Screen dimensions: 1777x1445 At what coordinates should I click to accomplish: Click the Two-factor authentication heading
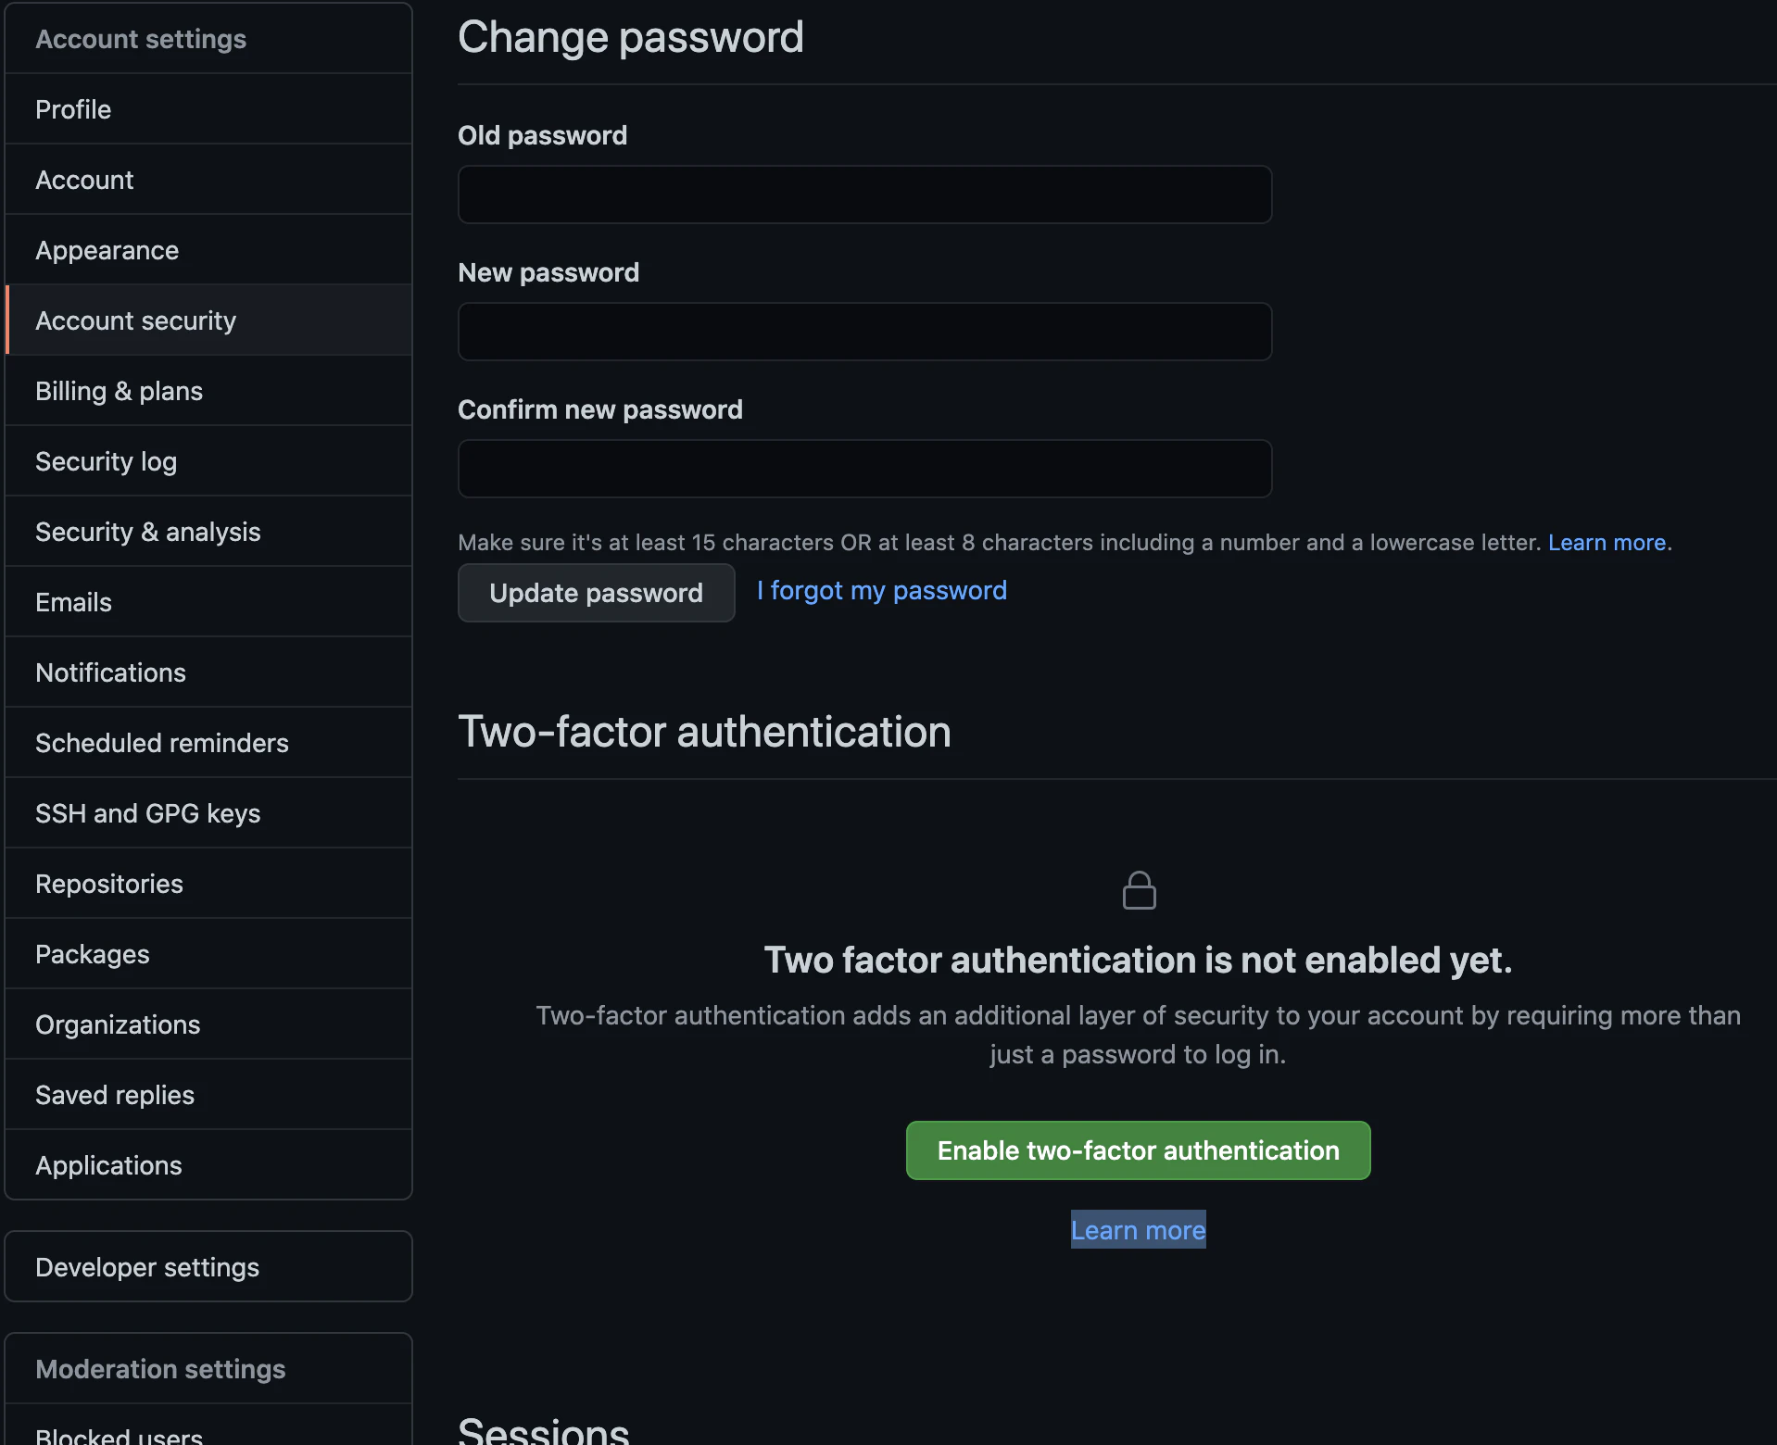(x=704, y=732)
